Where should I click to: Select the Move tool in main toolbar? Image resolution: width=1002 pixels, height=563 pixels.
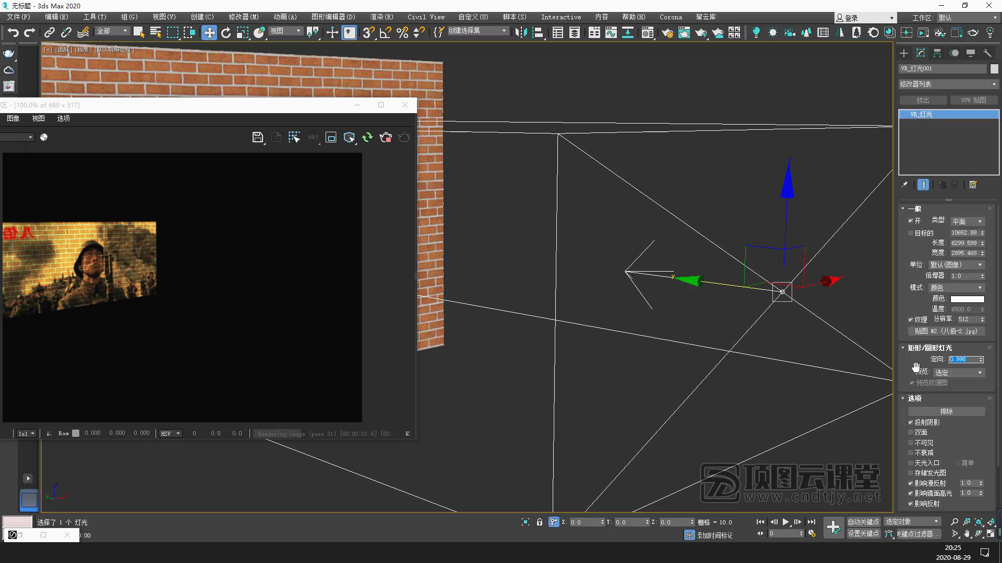209,33
